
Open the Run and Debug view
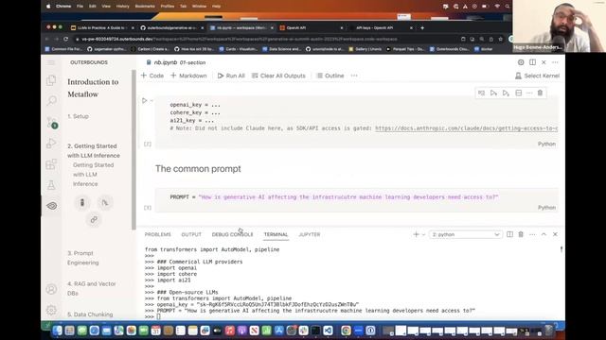pos(51,144)
